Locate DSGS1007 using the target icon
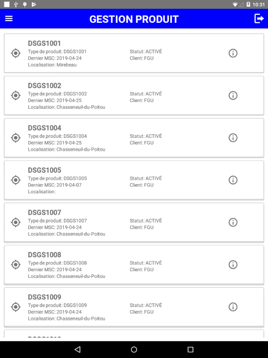The width and height of the screenshot is (268, 358). point(16,222)
